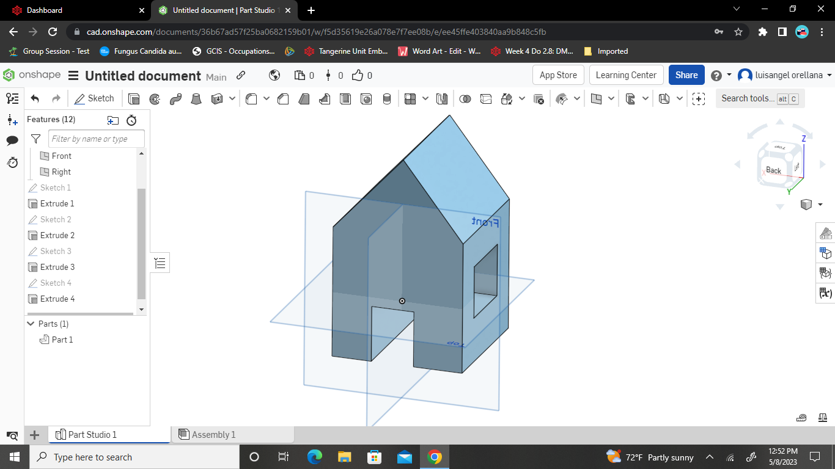835x469 pixels.
Task: Start a new Sketch
Action: coord(95,98)
